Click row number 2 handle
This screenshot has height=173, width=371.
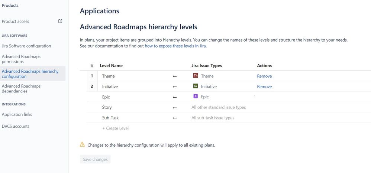92,86
